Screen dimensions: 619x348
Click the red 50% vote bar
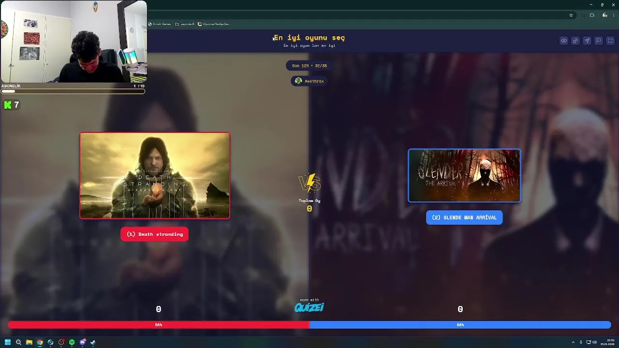tap(159, 325)
